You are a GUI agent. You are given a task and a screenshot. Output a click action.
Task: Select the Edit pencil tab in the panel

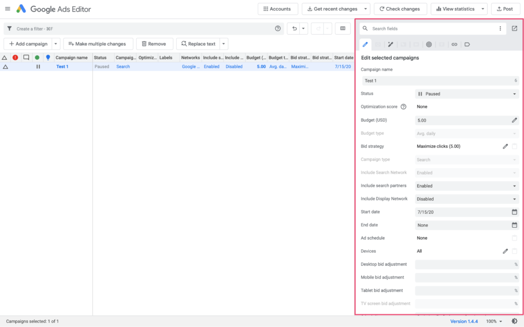365,45
